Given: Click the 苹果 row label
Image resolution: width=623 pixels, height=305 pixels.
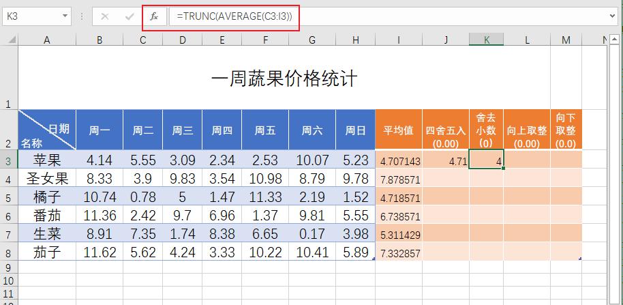Looking at the screenshot, I should 47,160.
